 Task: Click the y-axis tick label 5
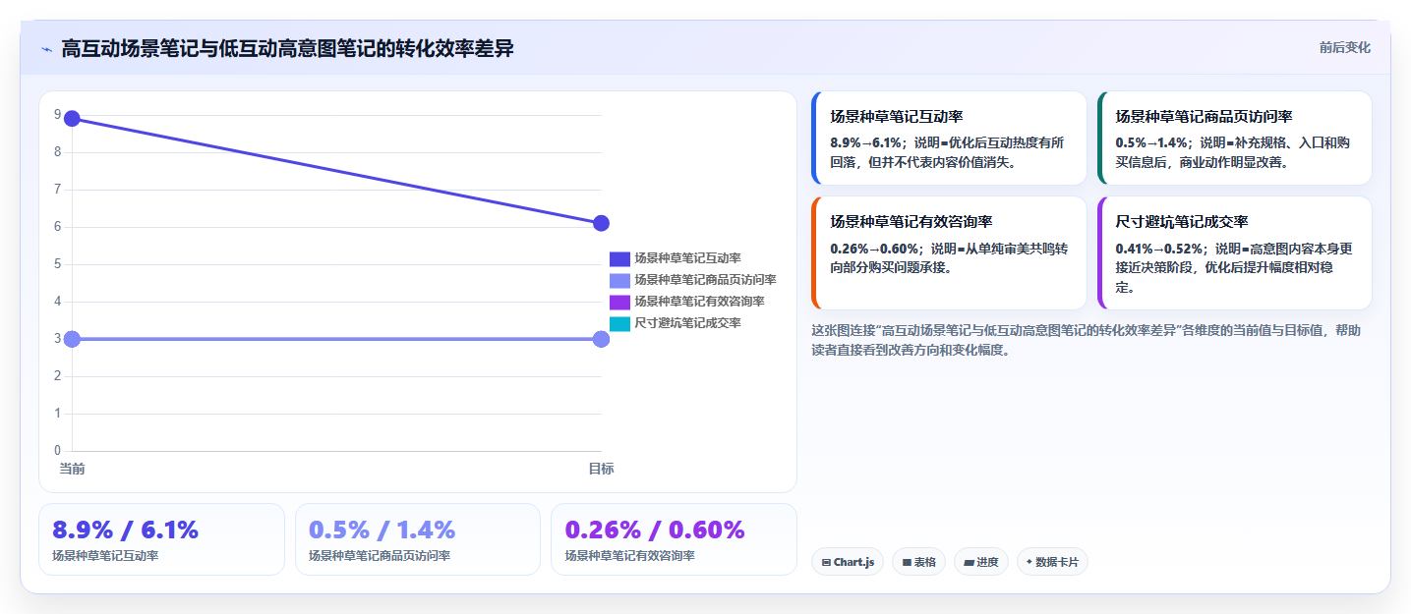coord(58,264)
